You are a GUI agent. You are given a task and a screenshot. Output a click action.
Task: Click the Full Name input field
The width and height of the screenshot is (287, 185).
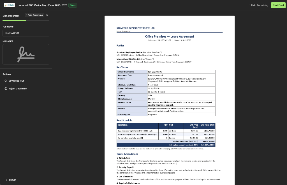point(26,33)
